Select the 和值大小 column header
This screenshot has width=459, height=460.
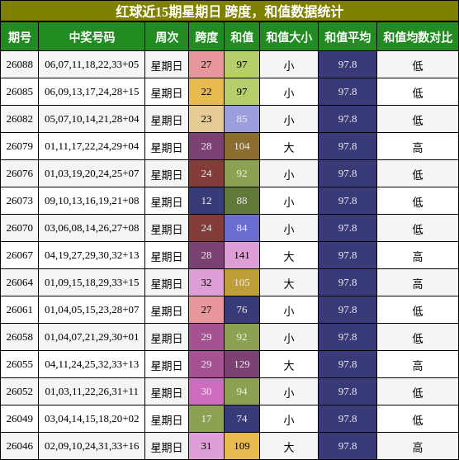pyautogui.click(x=289, y=37)
